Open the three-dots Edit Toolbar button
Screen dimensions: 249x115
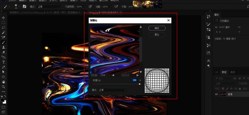(x=3, y=91)
